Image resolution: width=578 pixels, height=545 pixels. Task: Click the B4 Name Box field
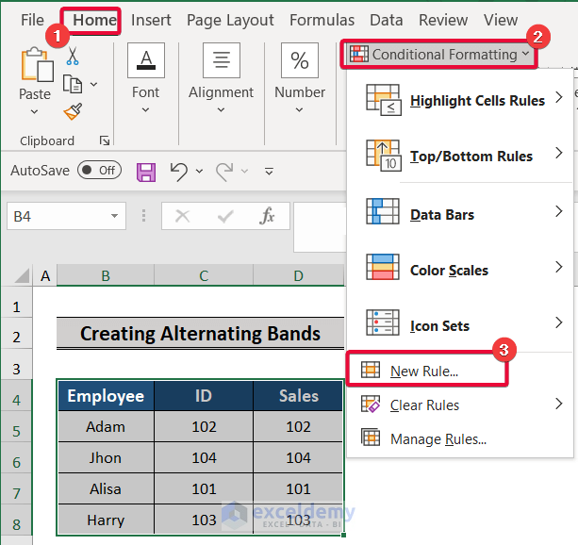66,216
